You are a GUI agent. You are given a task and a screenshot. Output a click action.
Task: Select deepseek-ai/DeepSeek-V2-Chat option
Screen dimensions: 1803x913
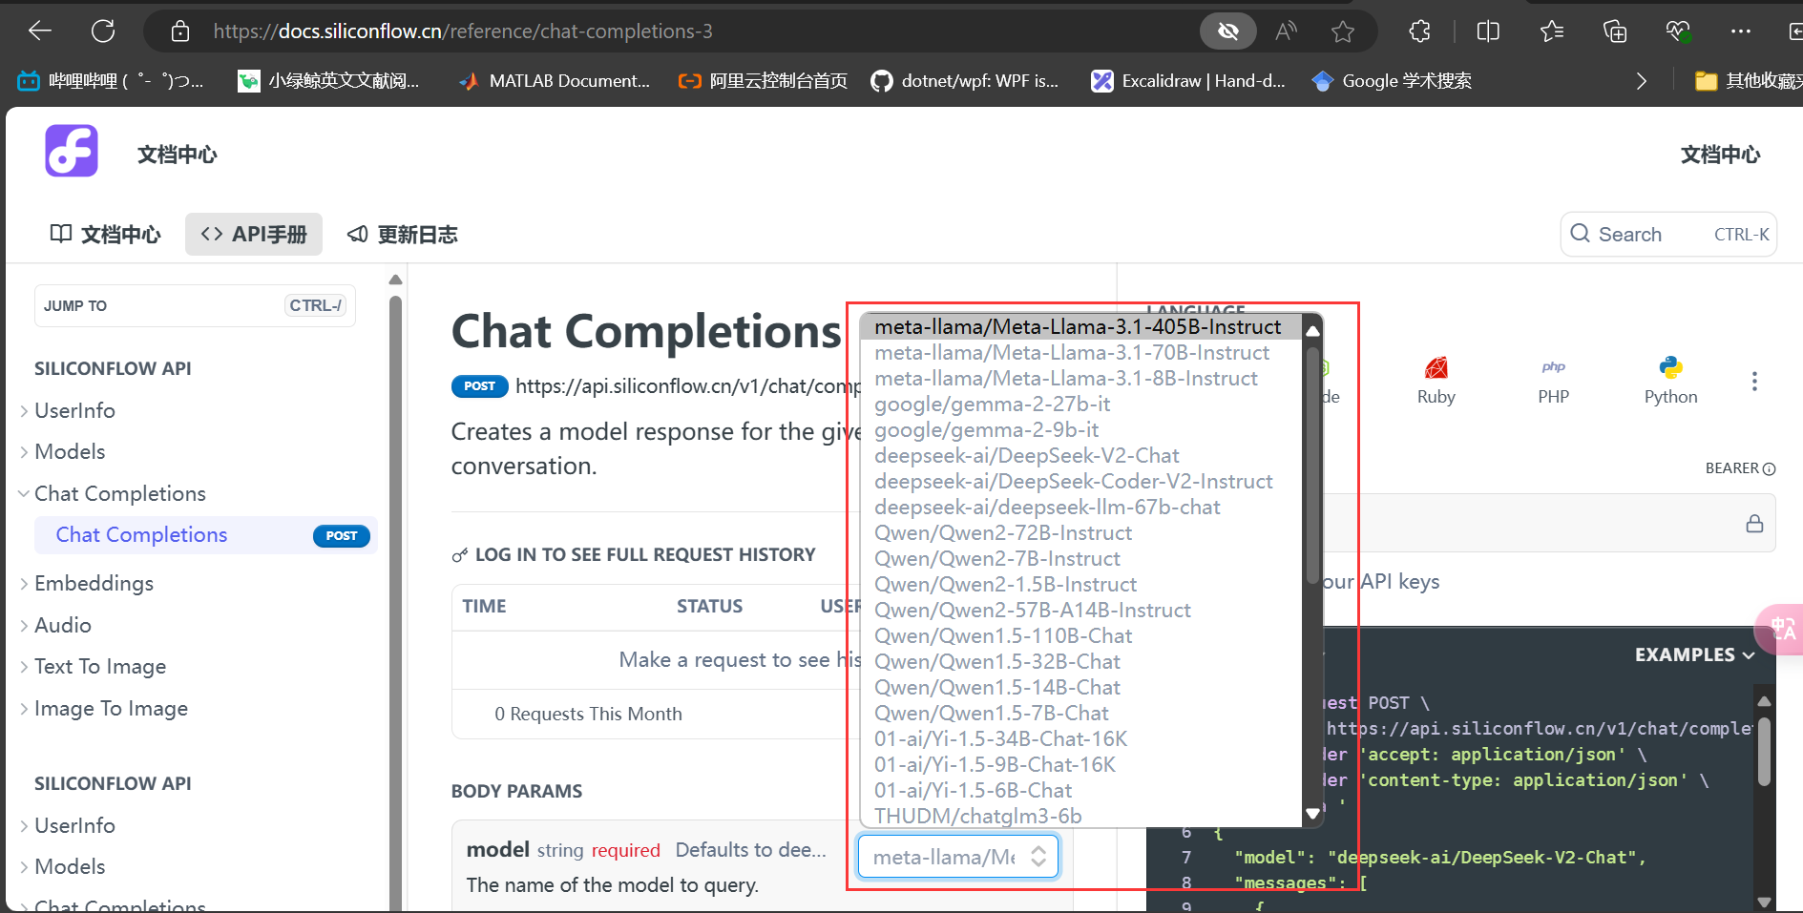[x=1027, y=455]
